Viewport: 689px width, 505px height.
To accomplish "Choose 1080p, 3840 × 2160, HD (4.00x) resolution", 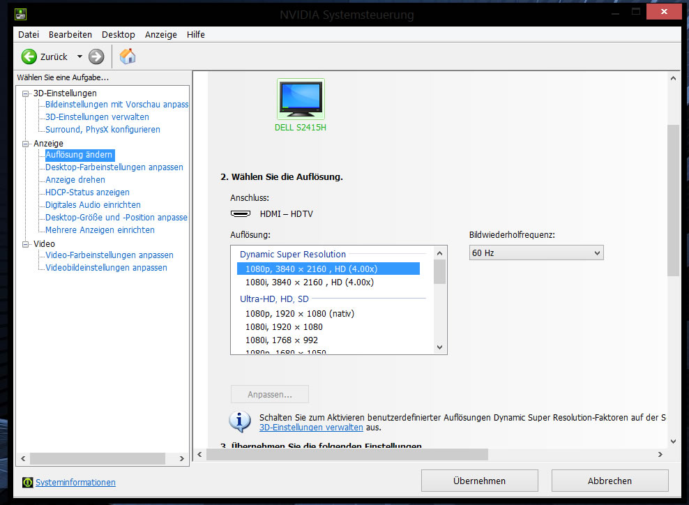I will pyautogui.click(x=328, y=269).
